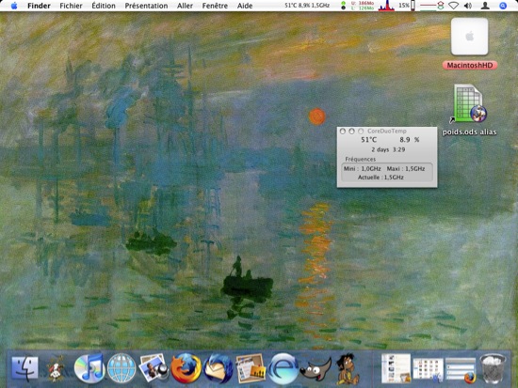Open the Présentation menu
The height and width of the screenshot is (388, 518).
point(146,6)
